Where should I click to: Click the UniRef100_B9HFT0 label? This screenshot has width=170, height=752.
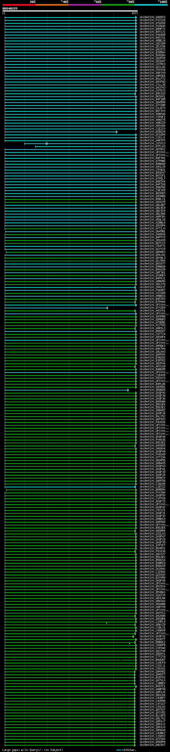[x=152, y=29]
